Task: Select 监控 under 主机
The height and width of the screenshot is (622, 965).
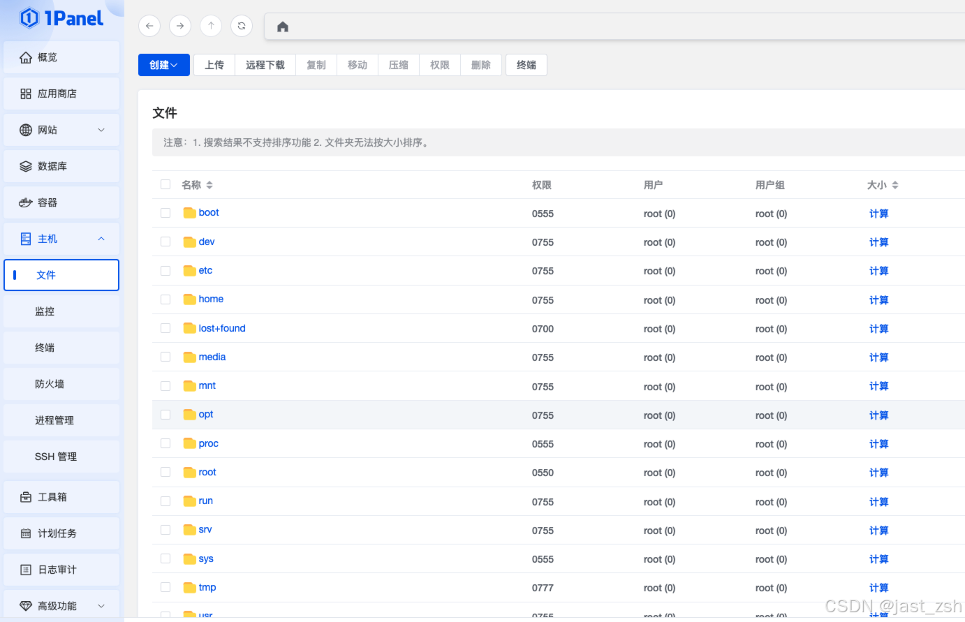Action: (61, 311)
